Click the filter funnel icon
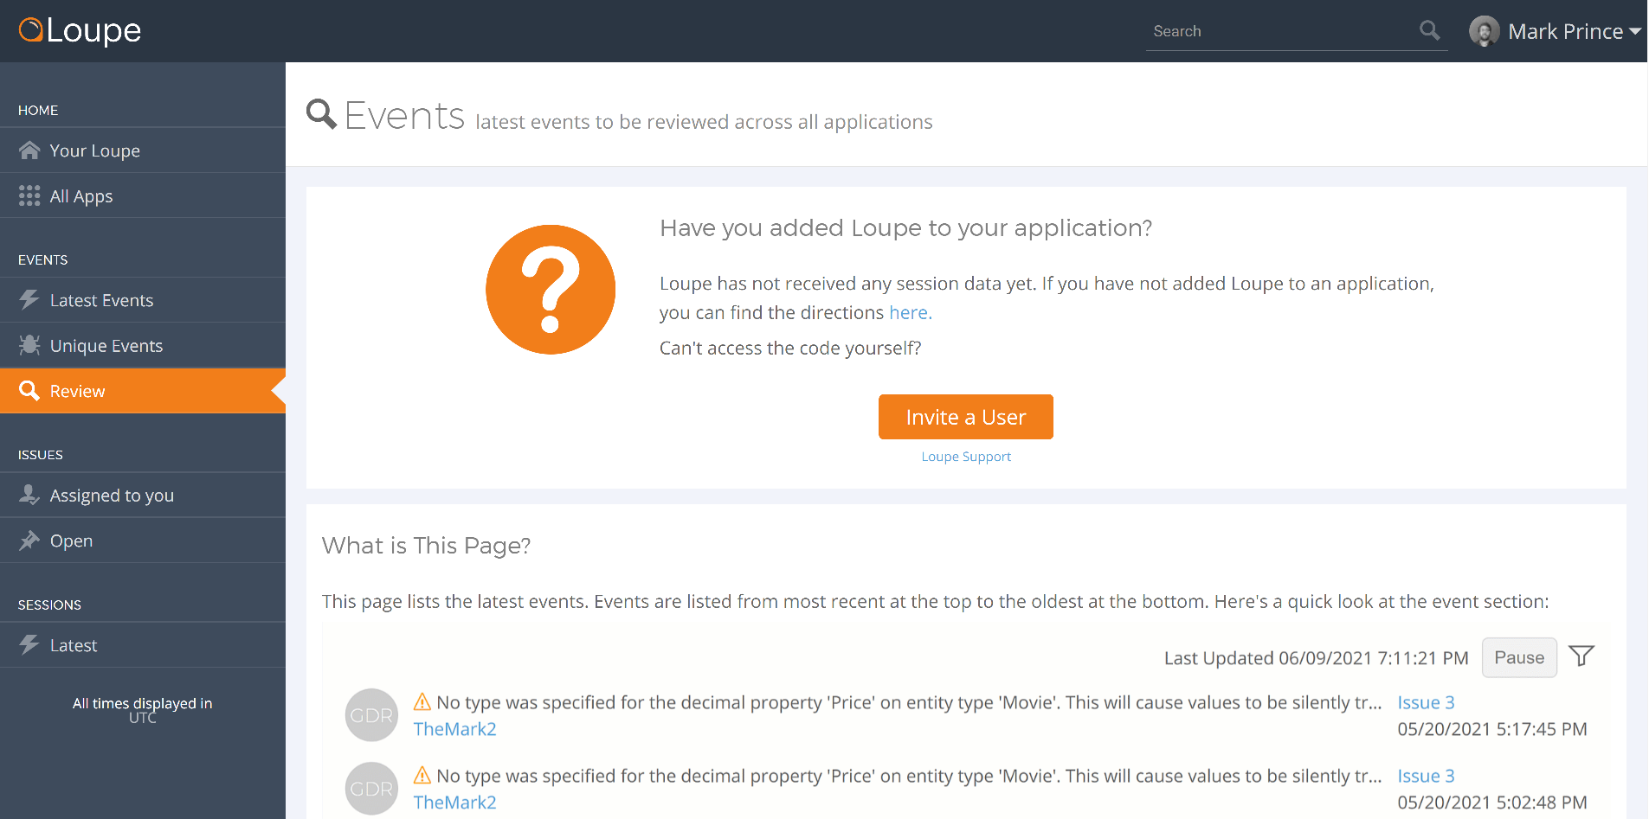This screenshot has width=1649, height=819. coord(1581,656)
